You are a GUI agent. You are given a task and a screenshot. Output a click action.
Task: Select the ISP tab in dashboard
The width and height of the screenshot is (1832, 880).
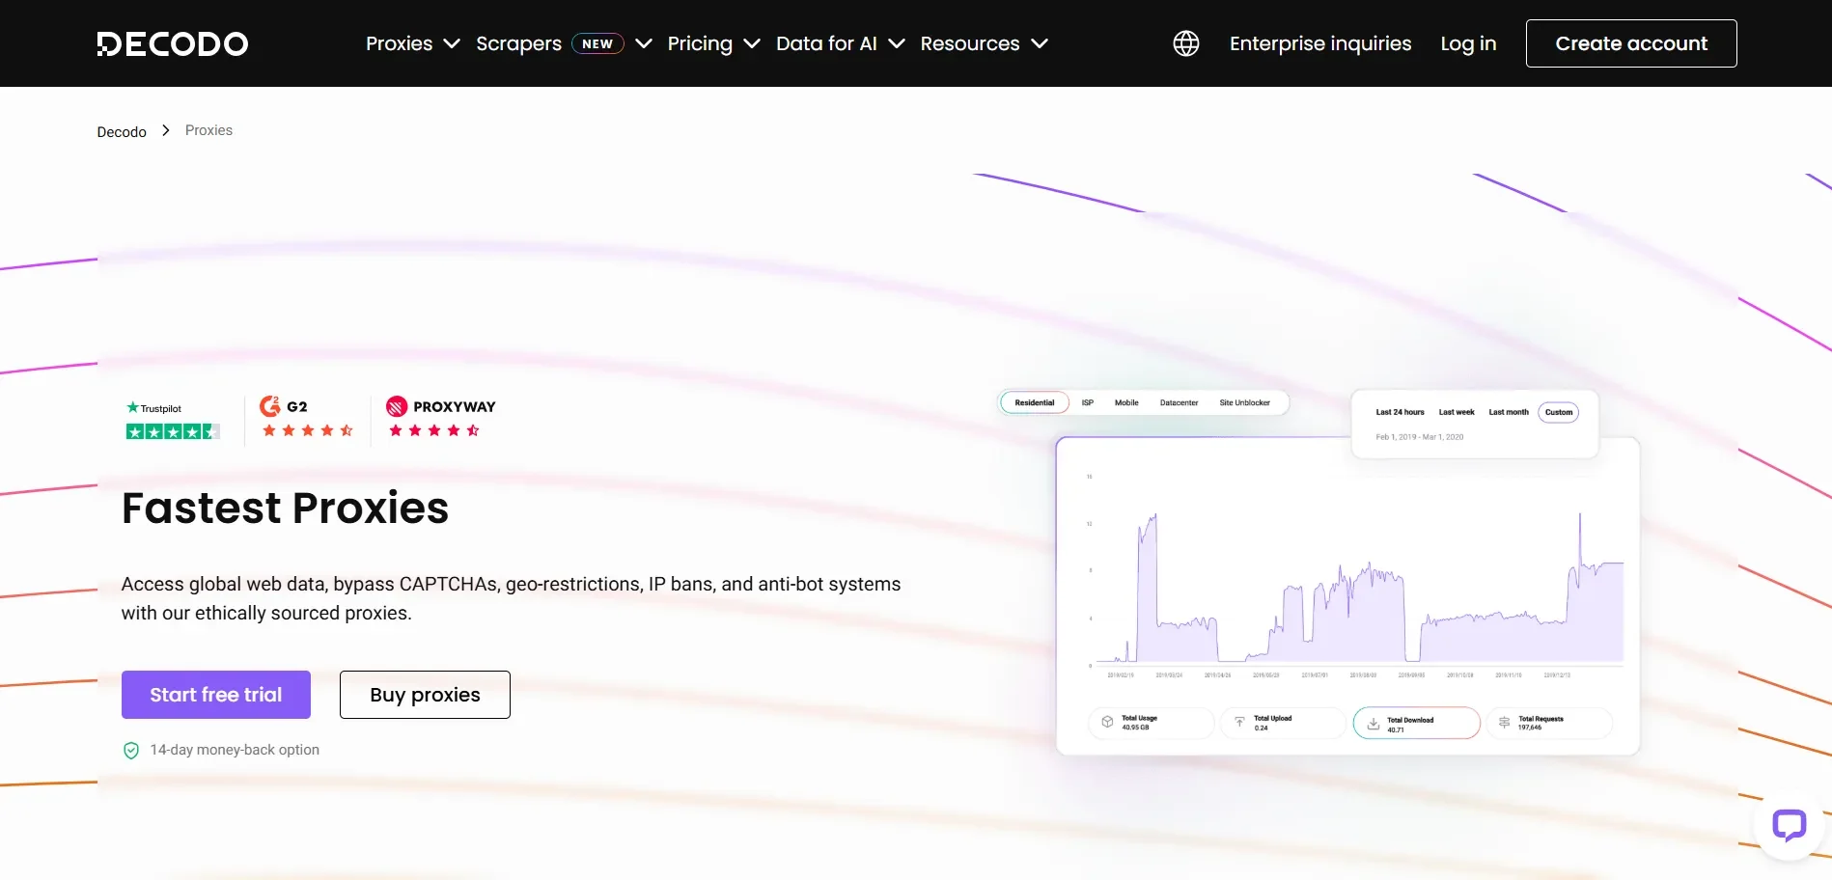(x=1088, y=402)
